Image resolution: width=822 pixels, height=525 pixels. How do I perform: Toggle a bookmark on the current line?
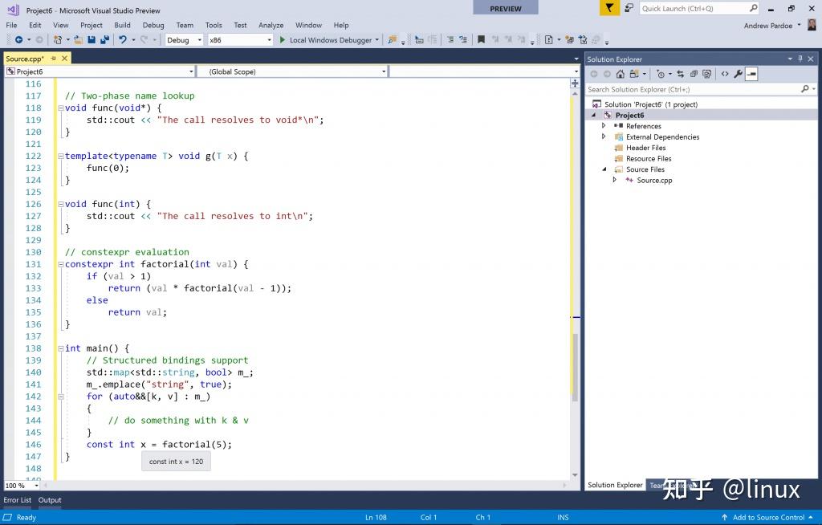pyautogui.click(x=480, y=39)
